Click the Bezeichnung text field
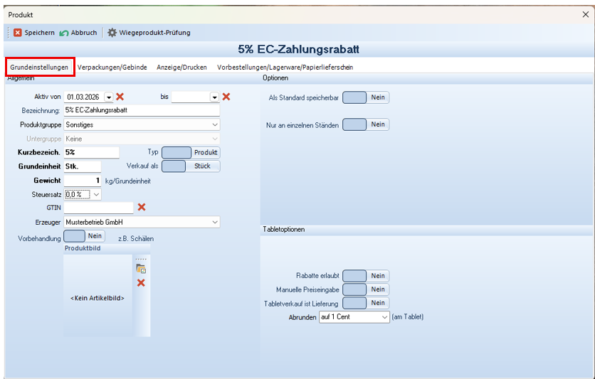 (142, 110)
